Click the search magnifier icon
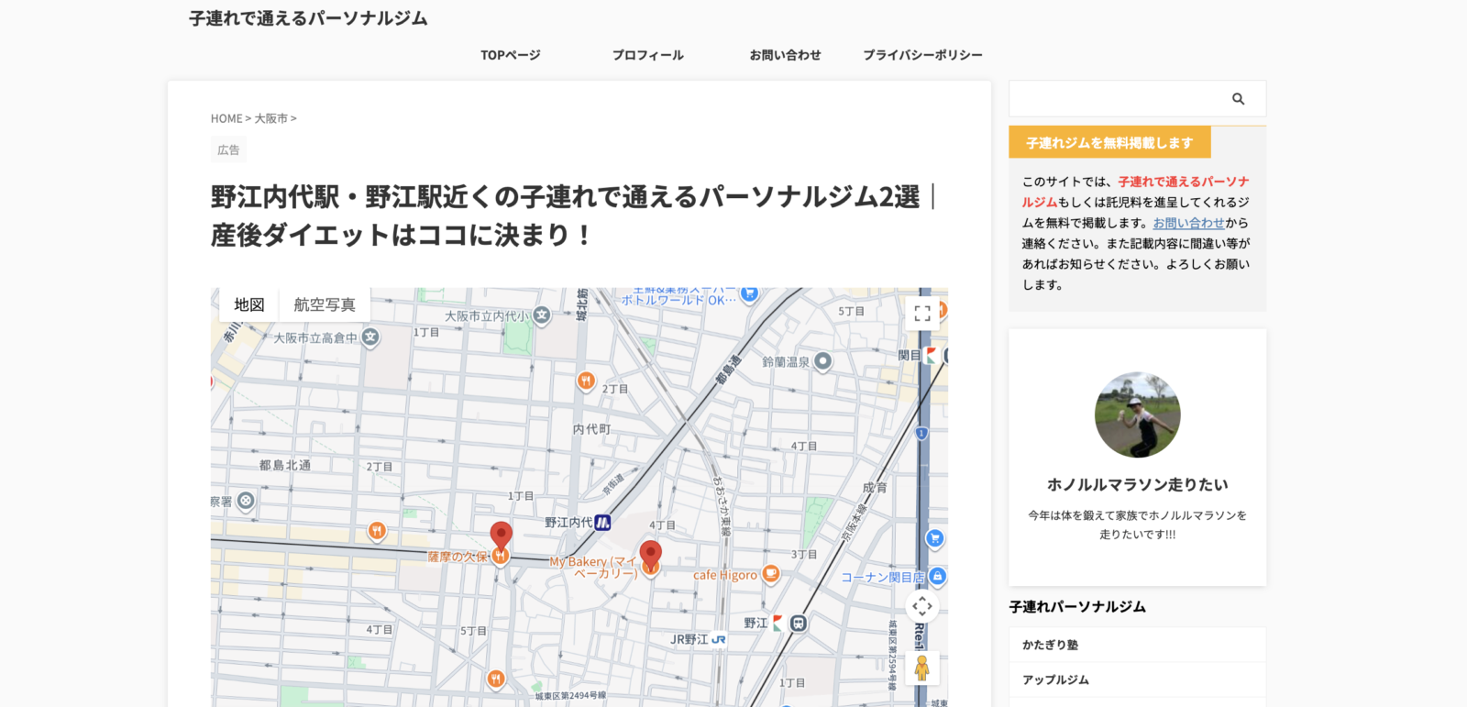The image size is (1467, 707). click(x=1238, y=99)
